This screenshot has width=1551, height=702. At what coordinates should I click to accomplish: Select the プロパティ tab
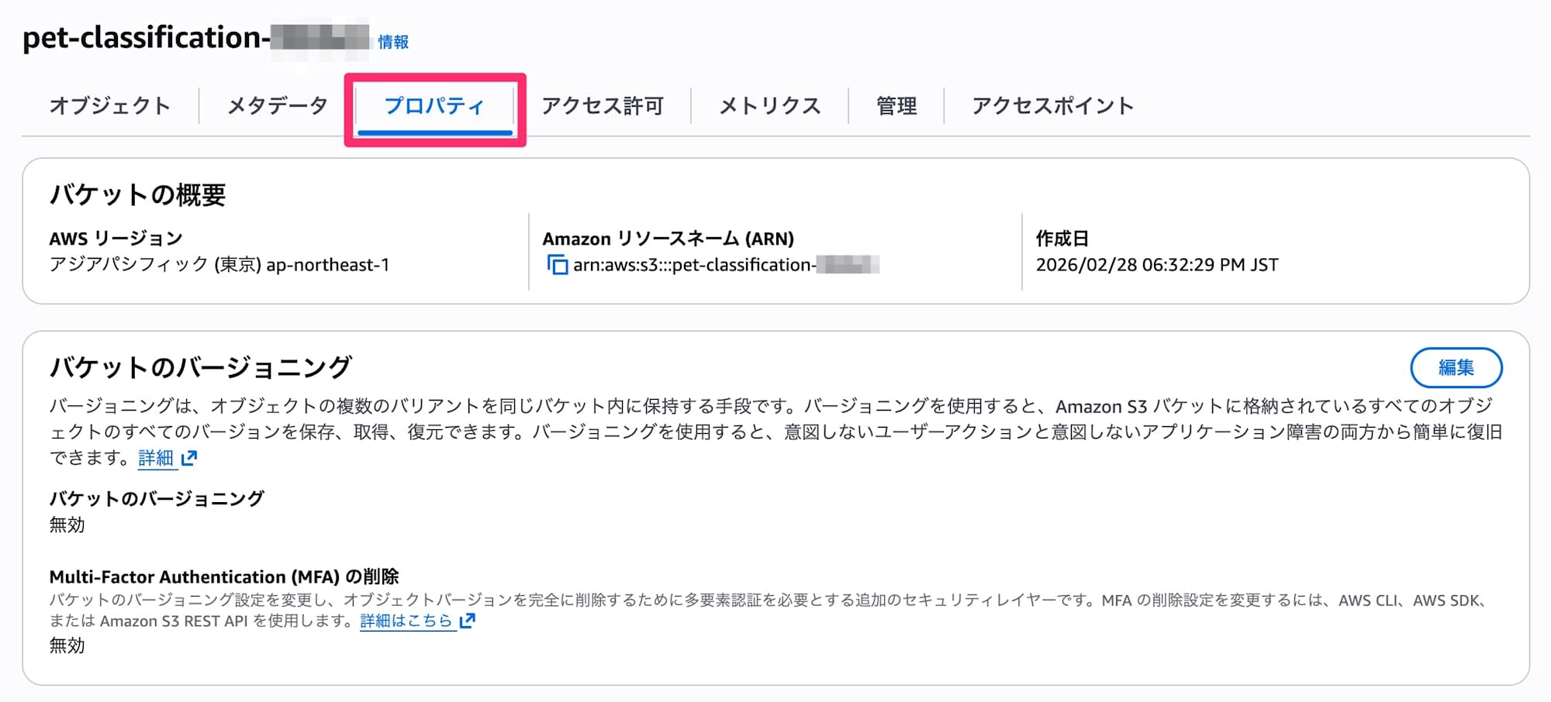pos(434,105)
